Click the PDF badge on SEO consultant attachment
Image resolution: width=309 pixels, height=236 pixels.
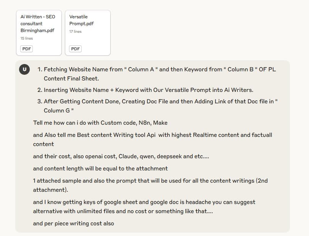[26, 49]
